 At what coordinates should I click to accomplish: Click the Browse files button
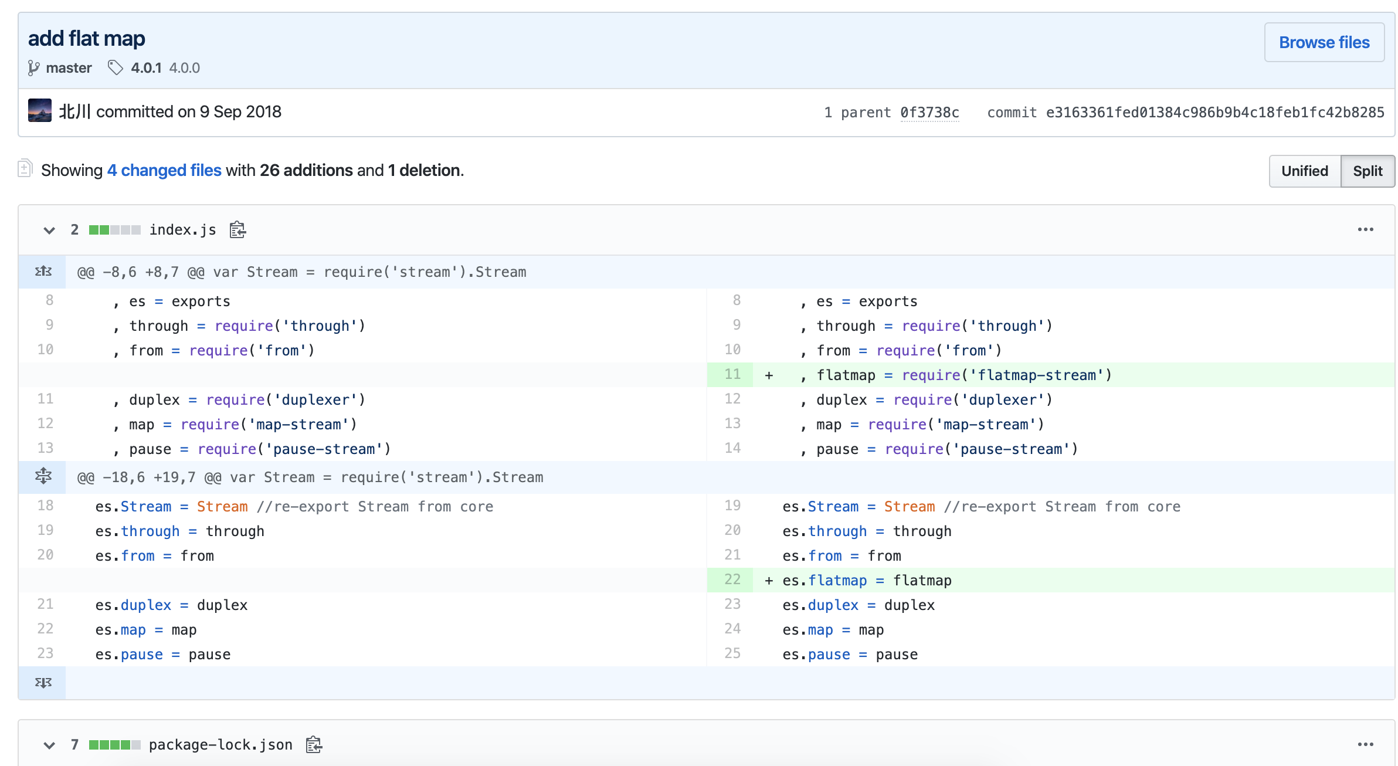(1324, 42)
